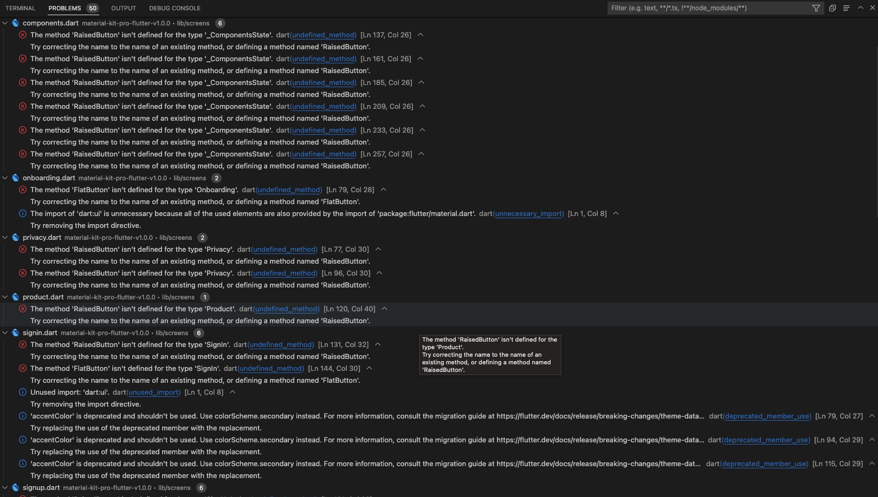The image size is (878, 497).
Task: Click the Dart icon beside components.dart
Action: [x=14, y=23]
